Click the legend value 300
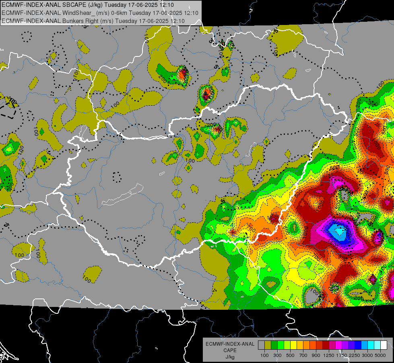 tap(277, 355)
